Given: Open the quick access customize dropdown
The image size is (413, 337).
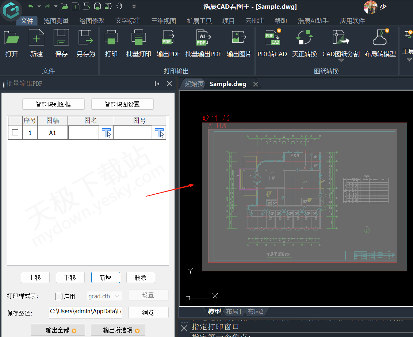Looking at the screenshot, I should click(134, 7).
